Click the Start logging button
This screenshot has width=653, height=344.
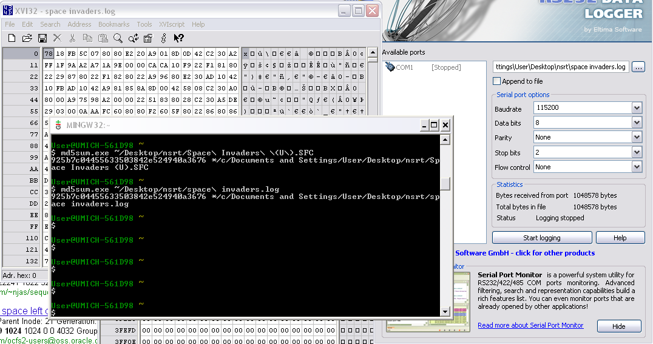click(542, 238)
